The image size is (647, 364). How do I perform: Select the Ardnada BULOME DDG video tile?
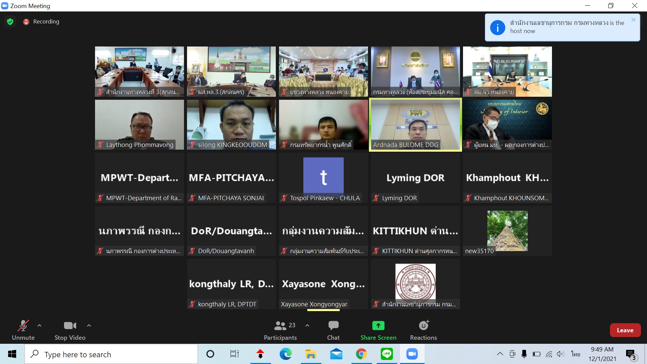[x=415, y=125]
